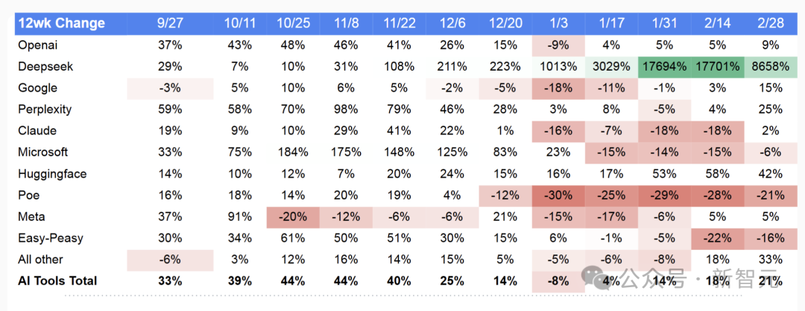Click the "AI Tools Total" row label

(58, 281)
